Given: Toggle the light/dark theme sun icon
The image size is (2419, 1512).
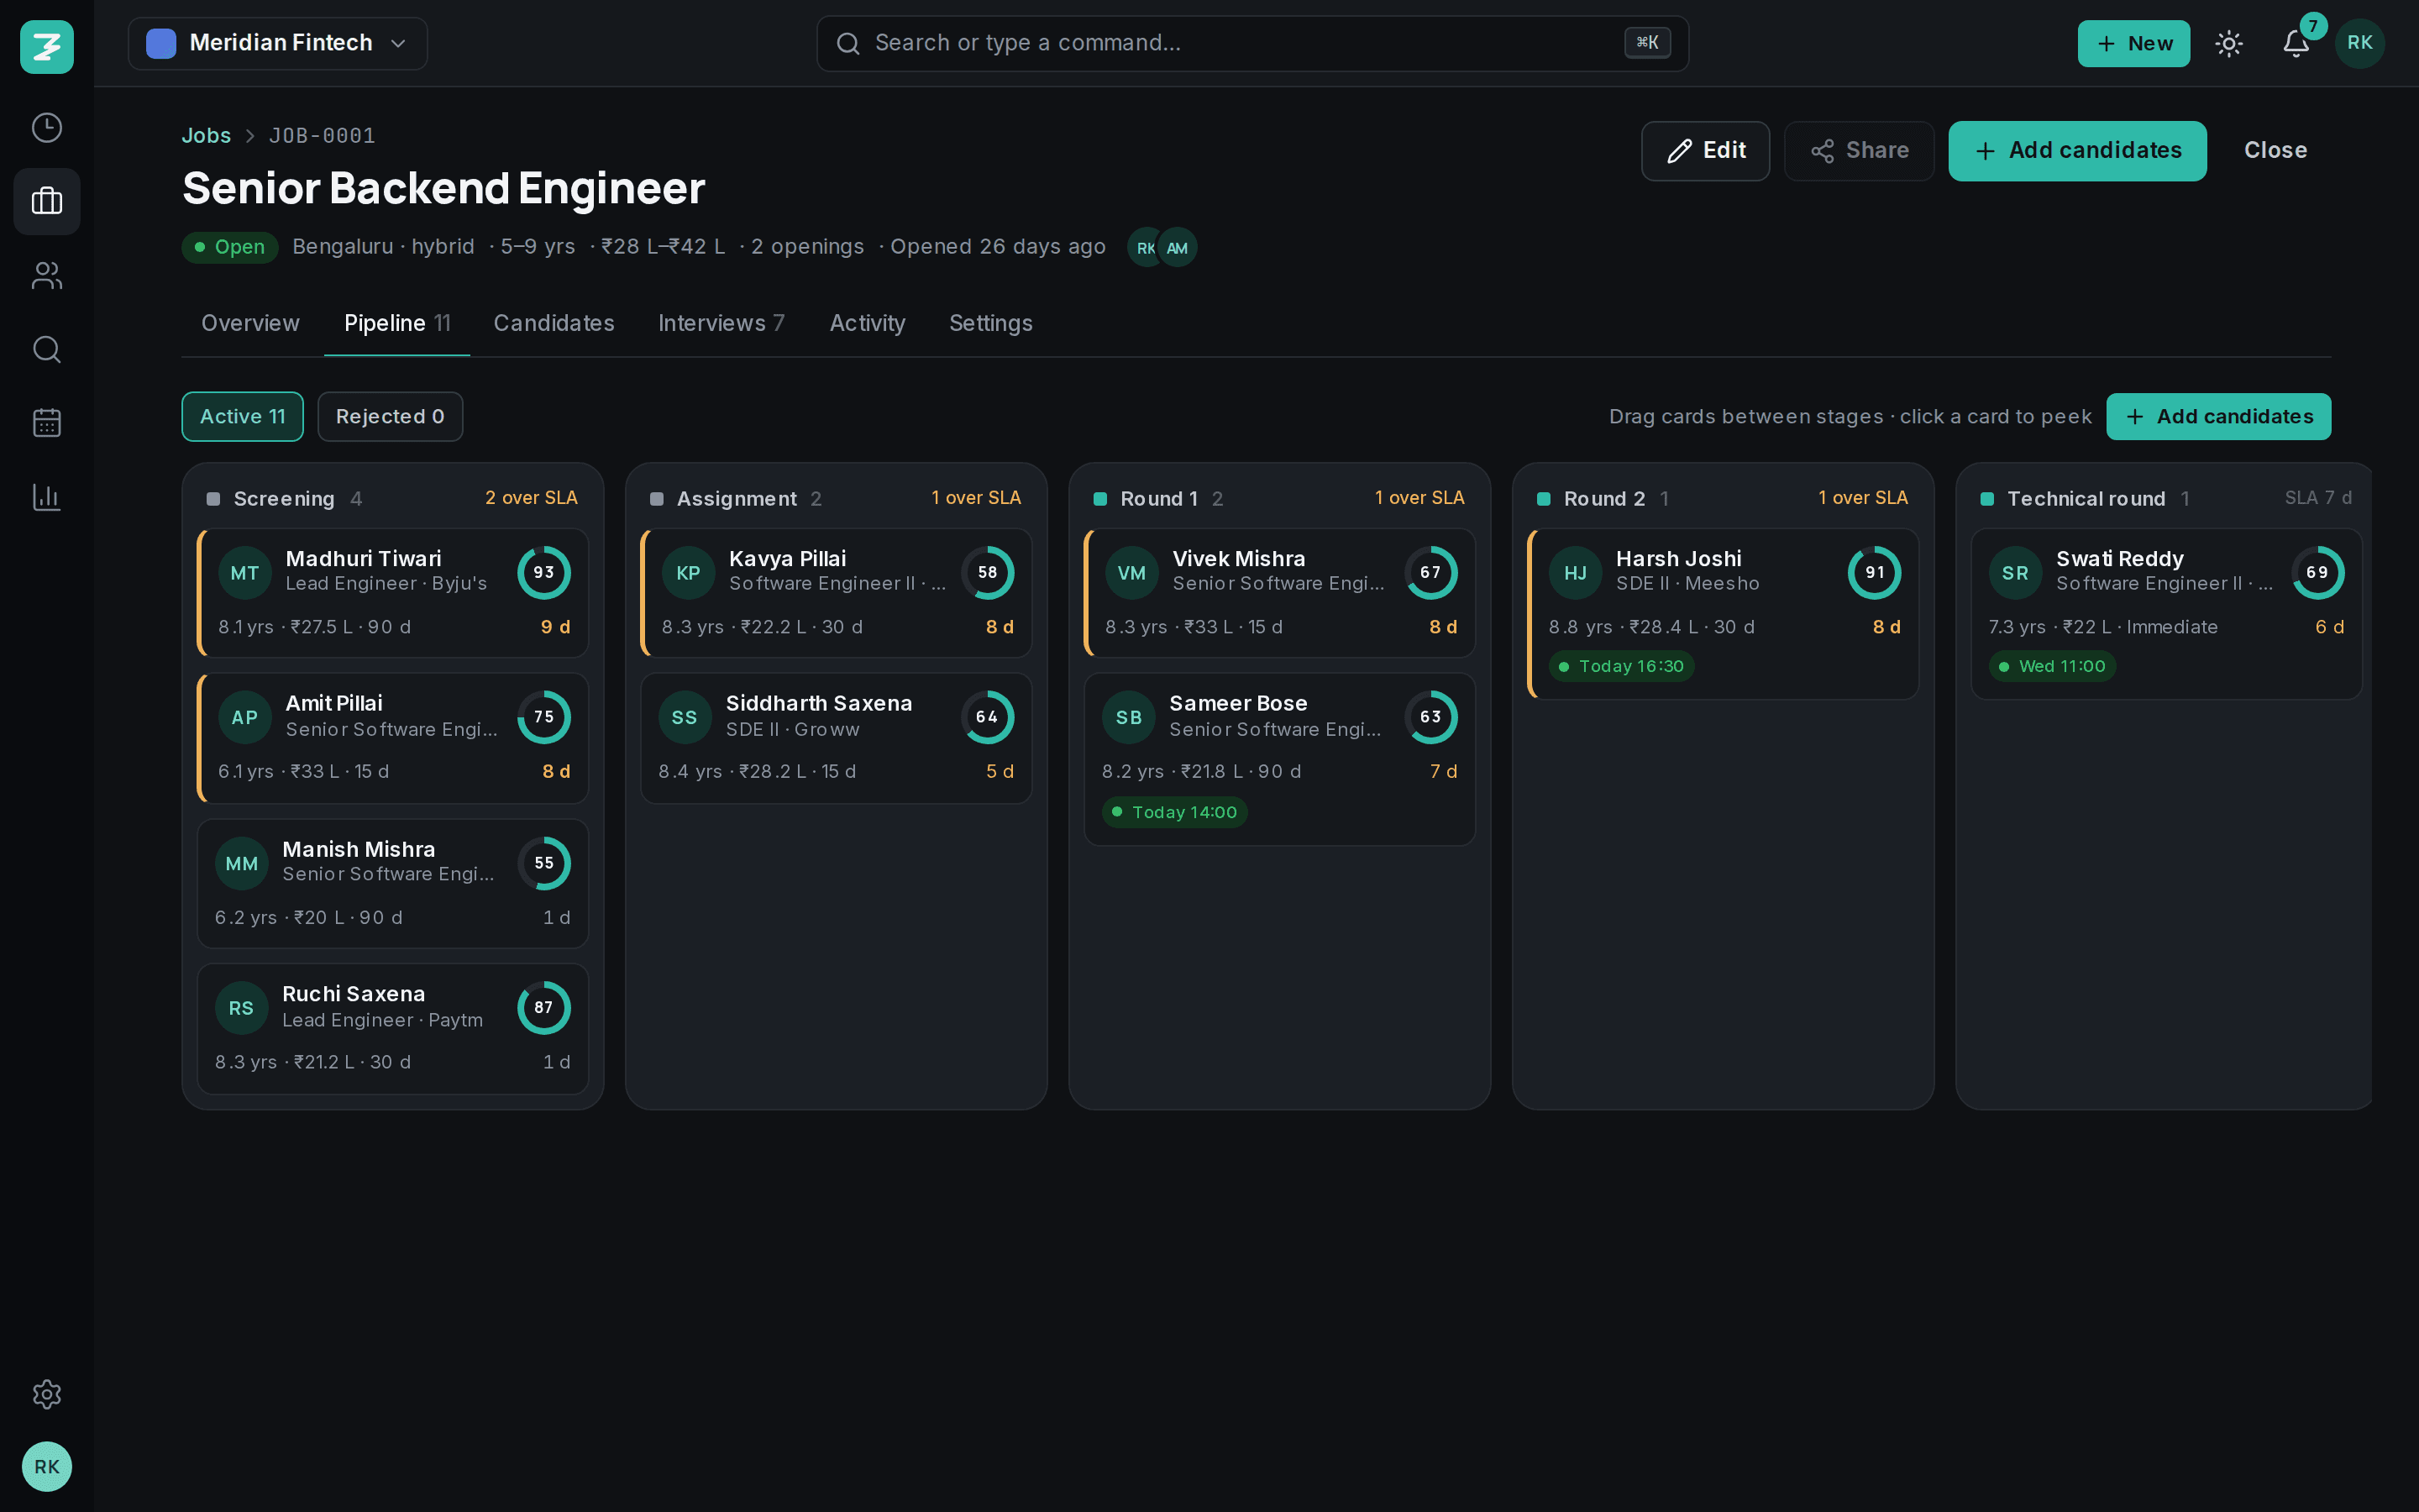Looking at the screenshot, I should pyautogui.click(x=2229, y=43).
